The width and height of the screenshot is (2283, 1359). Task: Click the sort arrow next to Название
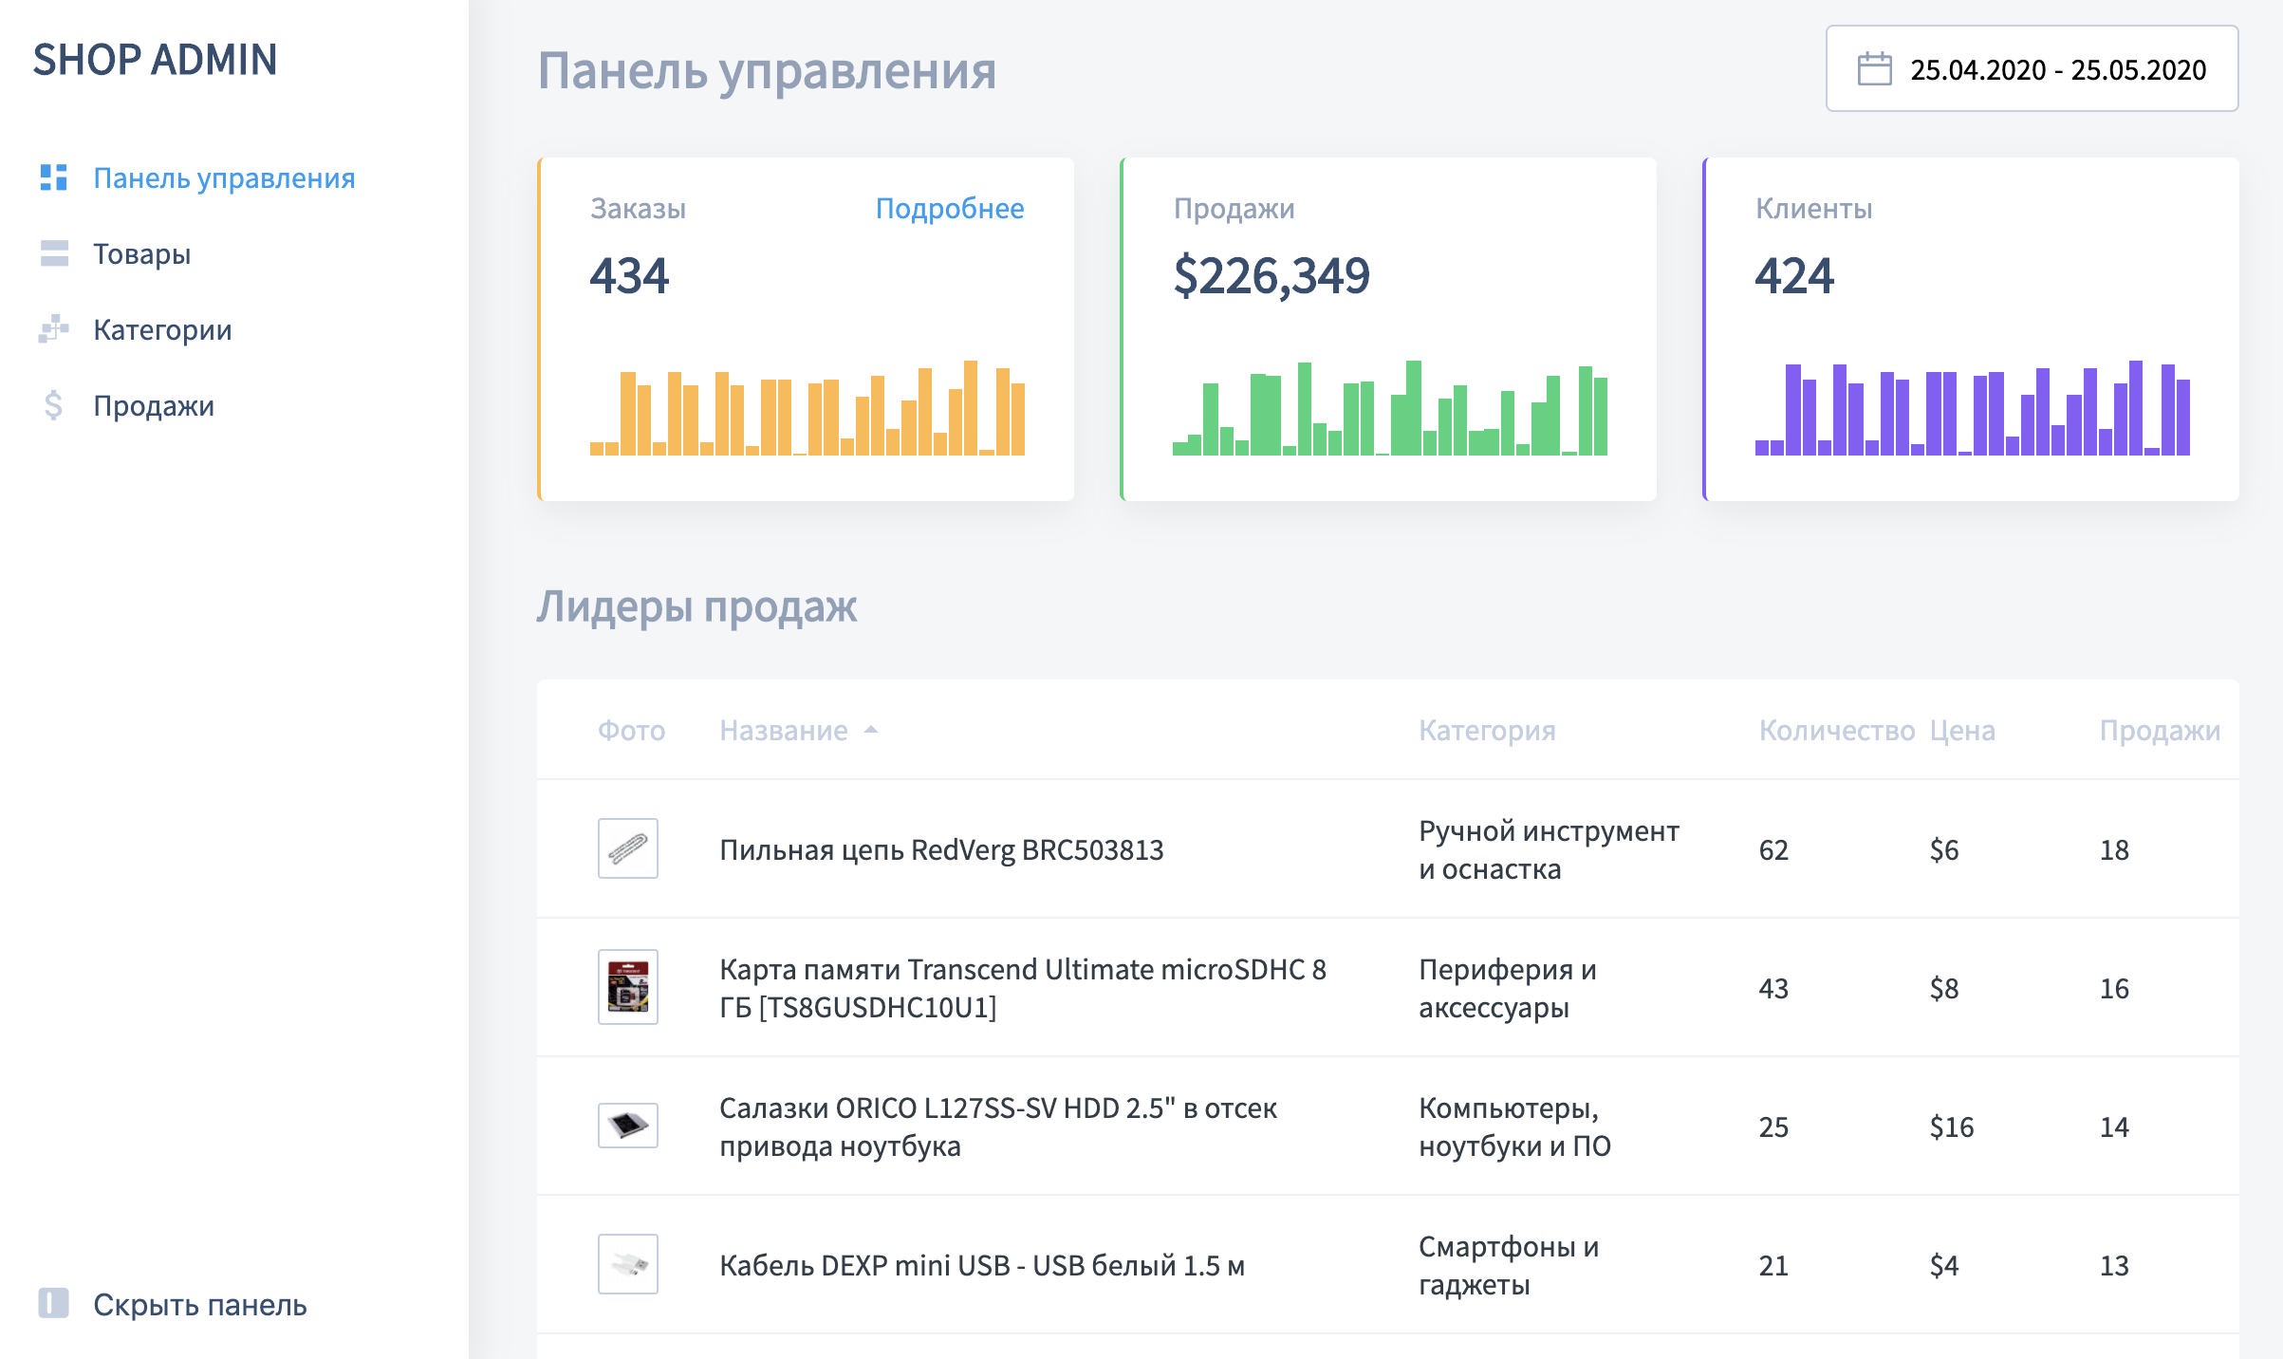pos(871,730)
